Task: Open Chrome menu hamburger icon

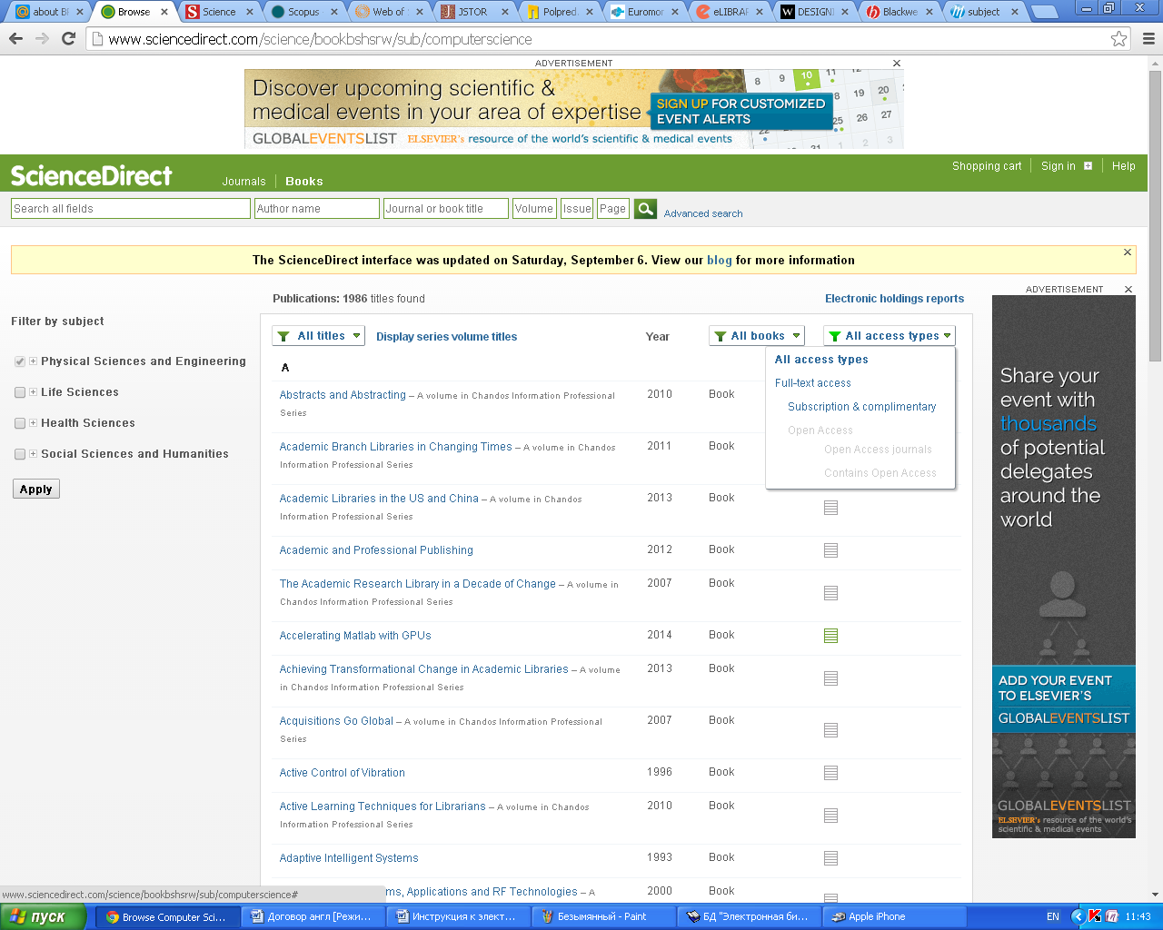Action: 1148,39
